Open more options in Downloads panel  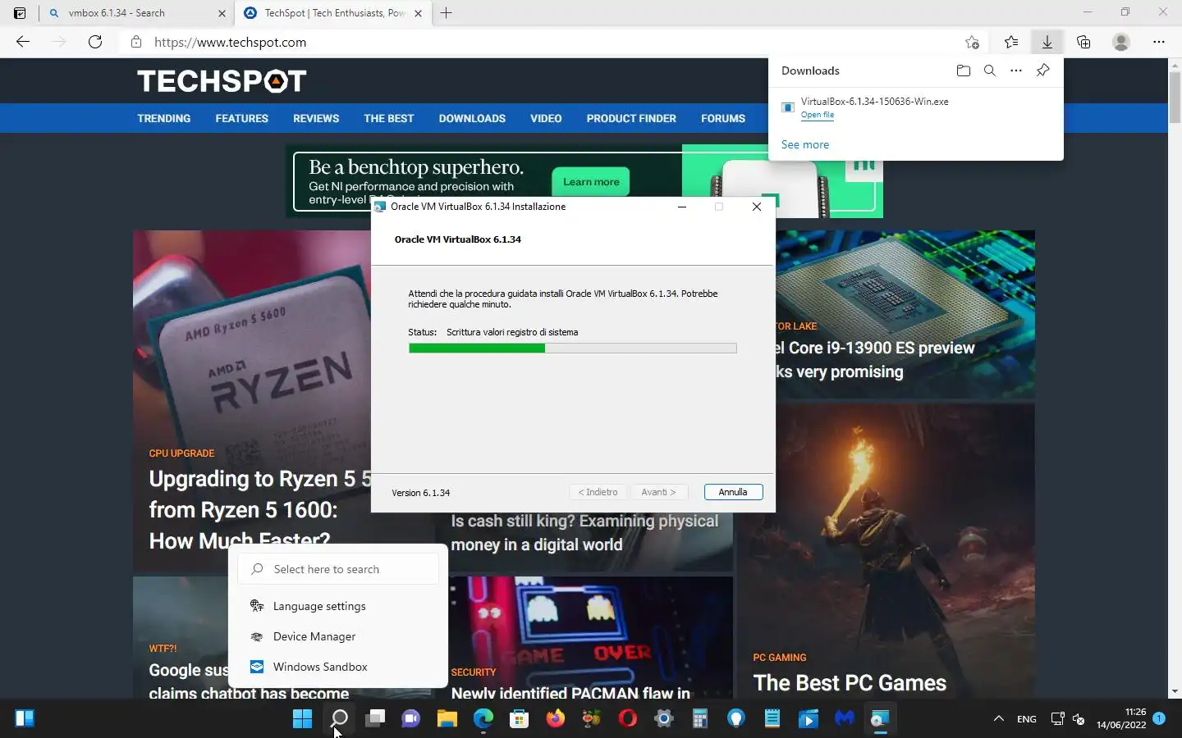pos(1016,71)
